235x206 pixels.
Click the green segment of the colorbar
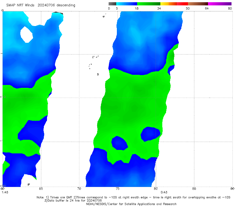149,4
